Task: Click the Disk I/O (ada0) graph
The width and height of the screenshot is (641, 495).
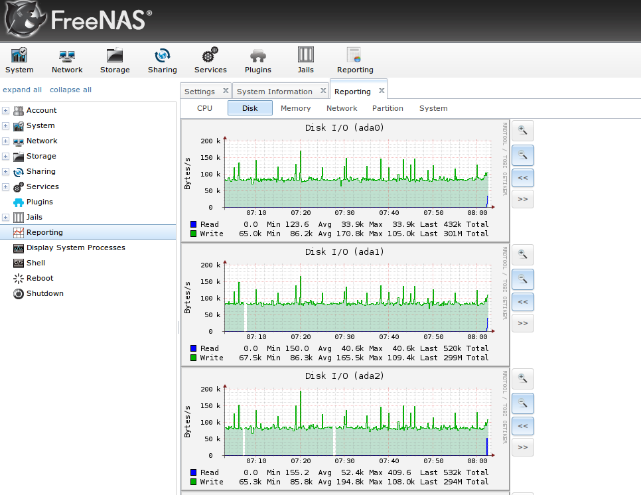Action: 345,180
